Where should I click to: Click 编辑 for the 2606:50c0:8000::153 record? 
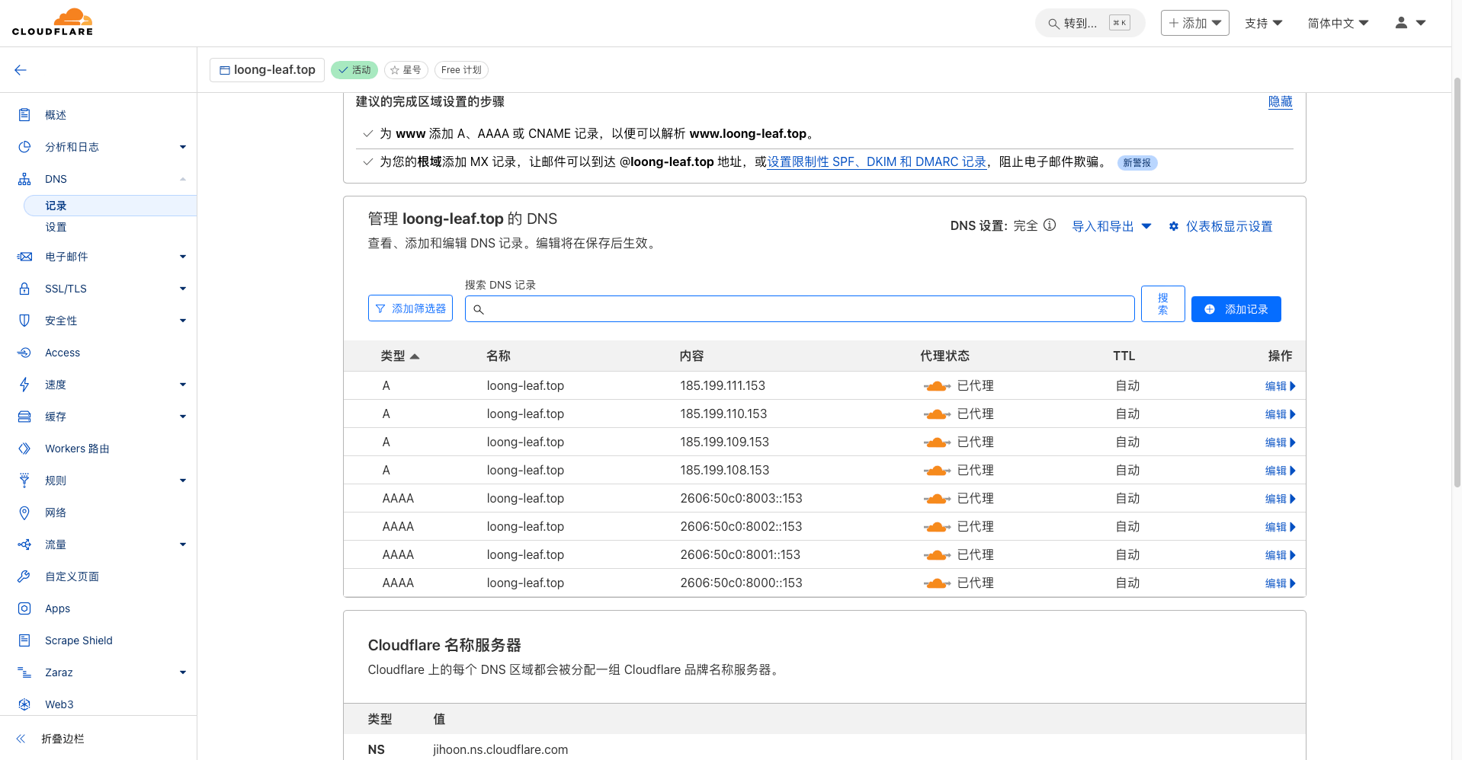1280,583
